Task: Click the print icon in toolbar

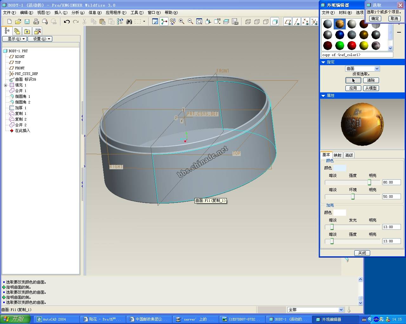Action: pyautogui.click(x=36, y=22)
